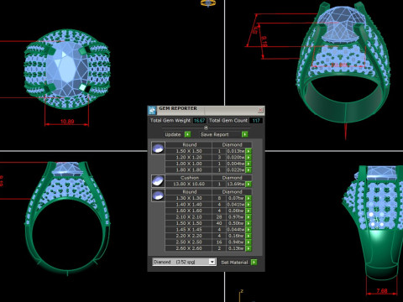
Task: Click the 1.80 X 1.80 size cell
Action: pos(189,170)
